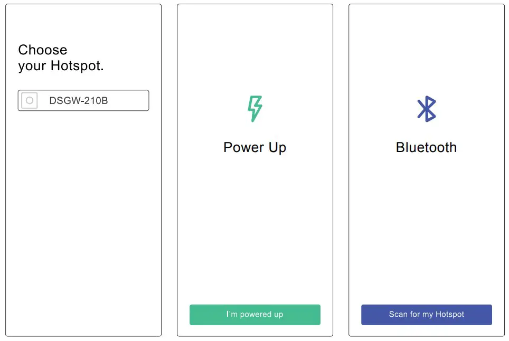Viewport: 509px width, 341px height.
Task: Tick the square selector beside DSGW-210B
Action: pos(30,100)
